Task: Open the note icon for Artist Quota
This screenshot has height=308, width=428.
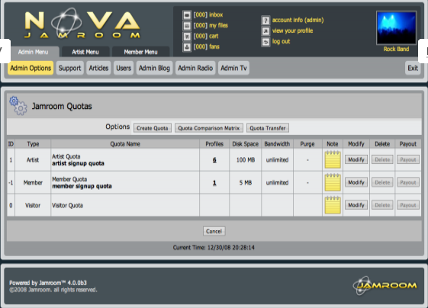Action: (x=333, y=159)
